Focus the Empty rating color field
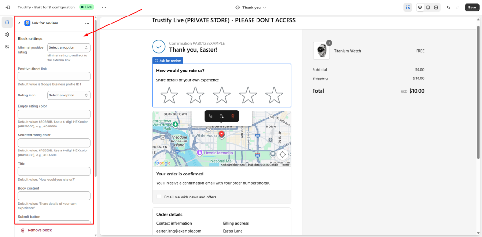This screenshot has width=482, height=237. (x=54, y=114)
